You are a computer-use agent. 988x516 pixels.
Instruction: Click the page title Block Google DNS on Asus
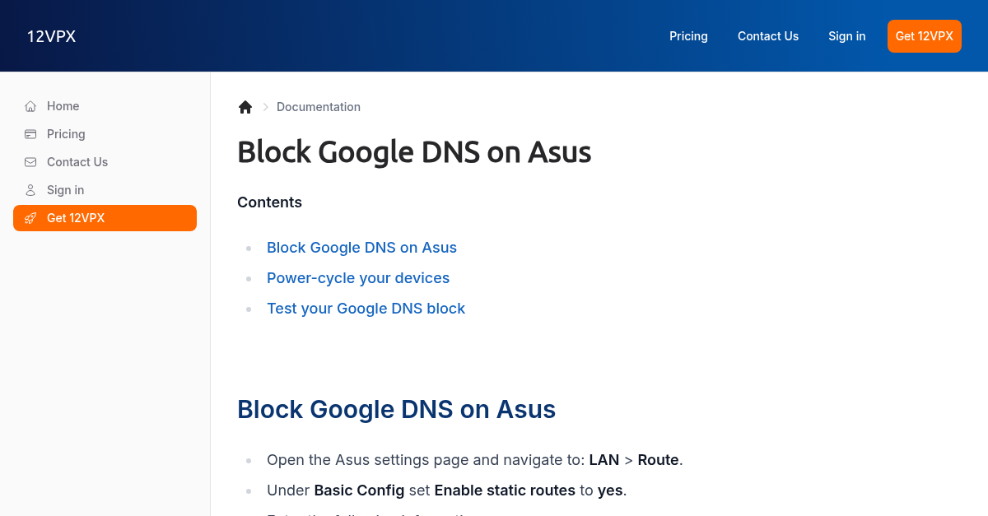(414, 152)
